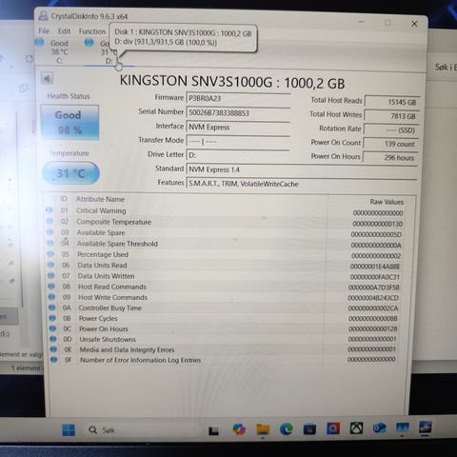
Task: Click the Good 98 % health status button
Action: (70, 123)
